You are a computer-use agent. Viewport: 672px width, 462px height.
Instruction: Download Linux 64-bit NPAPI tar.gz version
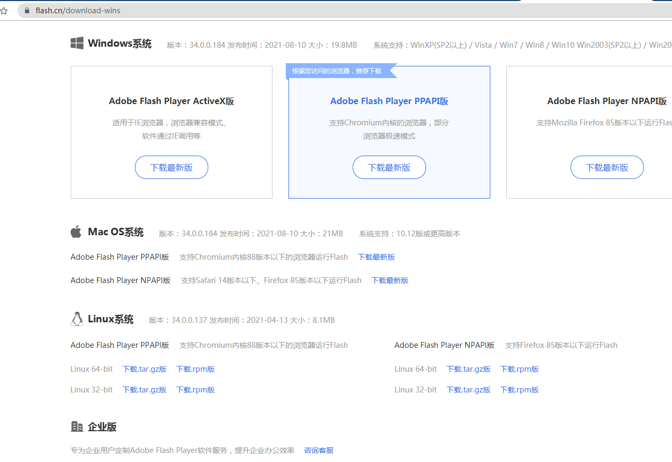click(x=469, y=369)
